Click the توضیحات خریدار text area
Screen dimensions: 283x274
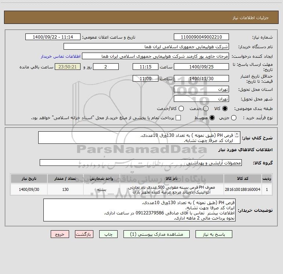[139, 210]
